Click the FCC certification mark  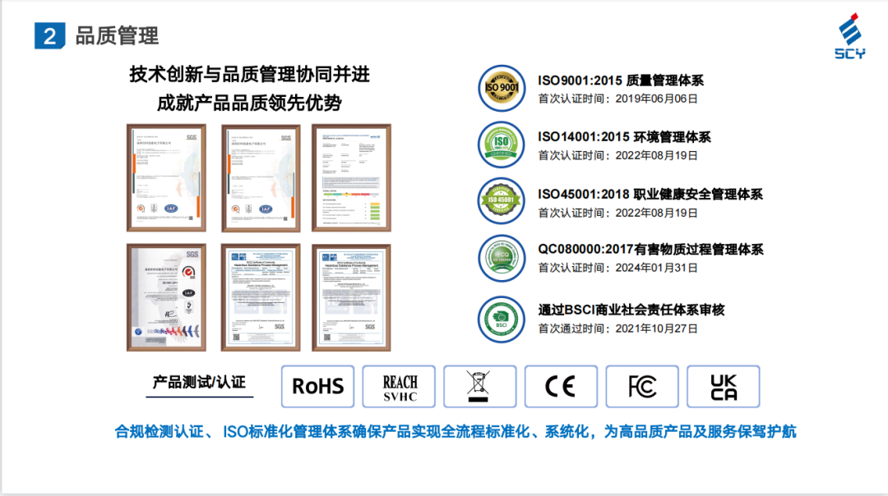[x=642, y=386]
